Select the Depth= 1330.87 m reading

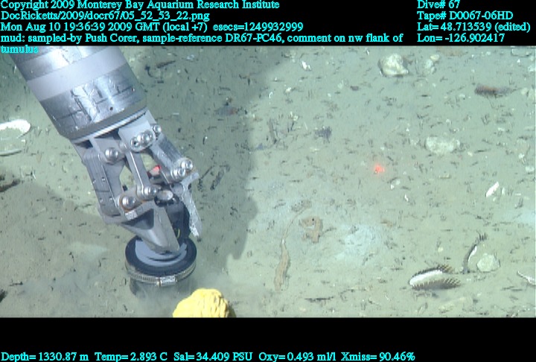click(45, 357)
